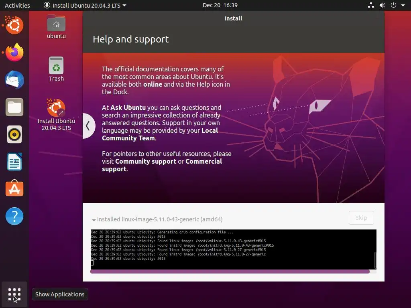
Task: Follow the online documentation link
Action: 153,84
